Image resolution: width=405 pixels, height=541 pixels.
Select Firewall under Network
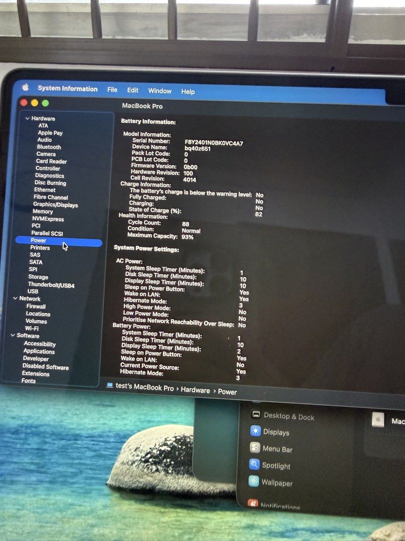pyautogui.click(x=36, y=307)
